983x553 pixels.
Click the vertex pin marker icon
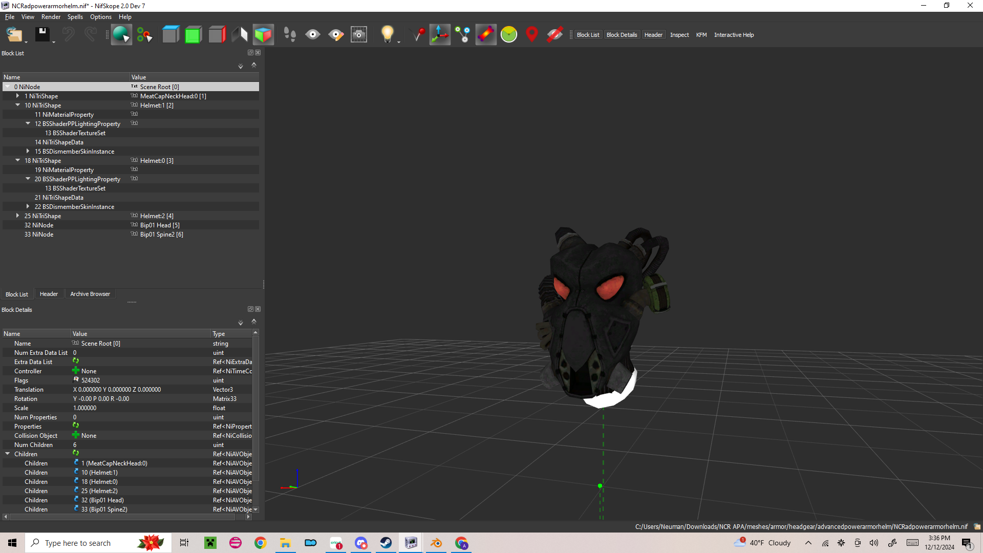click(418, 35)
